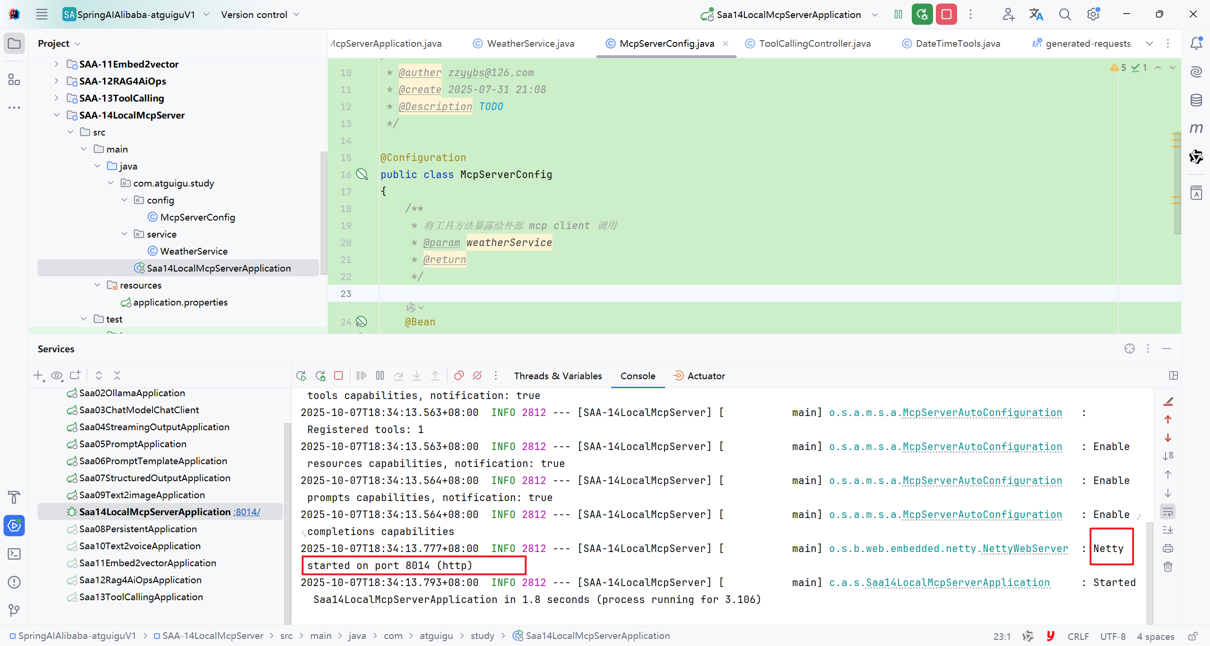Image resolution: width=1210 pixels, height=646 pixels.
Task: Click the Notifications bell icon
Action: pos(1196,43)
